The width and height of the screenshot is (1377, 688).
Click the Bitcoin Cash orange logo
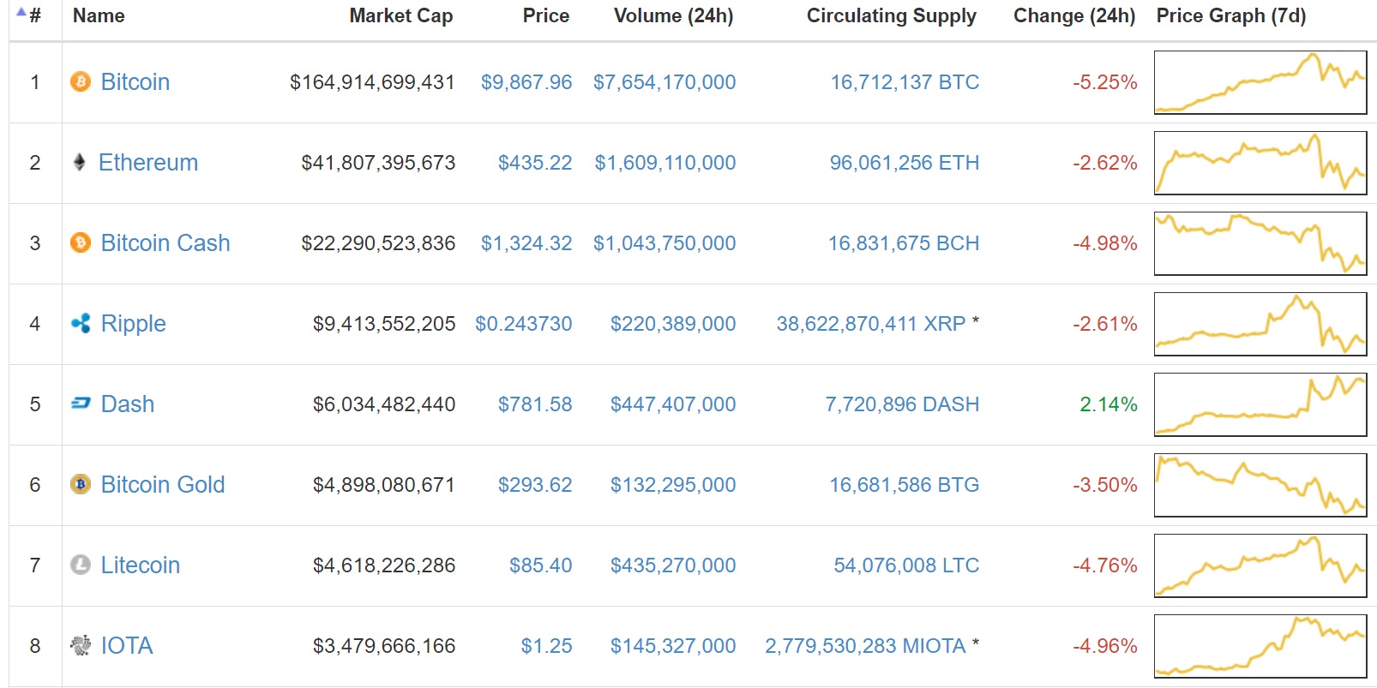(80, 243)
